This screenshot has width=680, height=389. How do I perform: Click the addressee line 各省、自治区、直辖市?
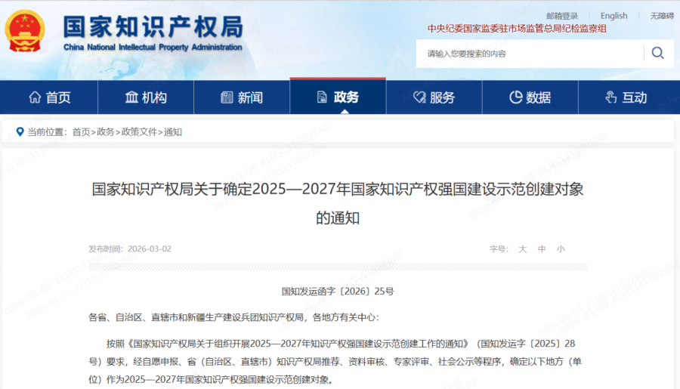coord(233,317)
